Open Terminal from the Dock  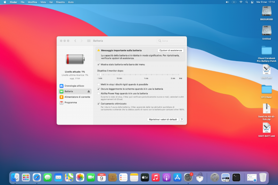236,177
